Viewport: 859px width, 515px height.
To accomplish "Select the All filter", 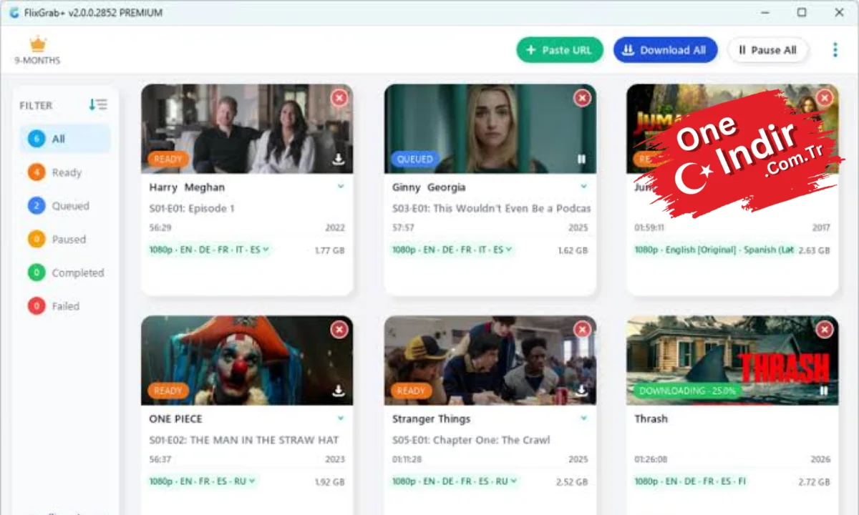I will pyautogui.click(x=65, y=139).
